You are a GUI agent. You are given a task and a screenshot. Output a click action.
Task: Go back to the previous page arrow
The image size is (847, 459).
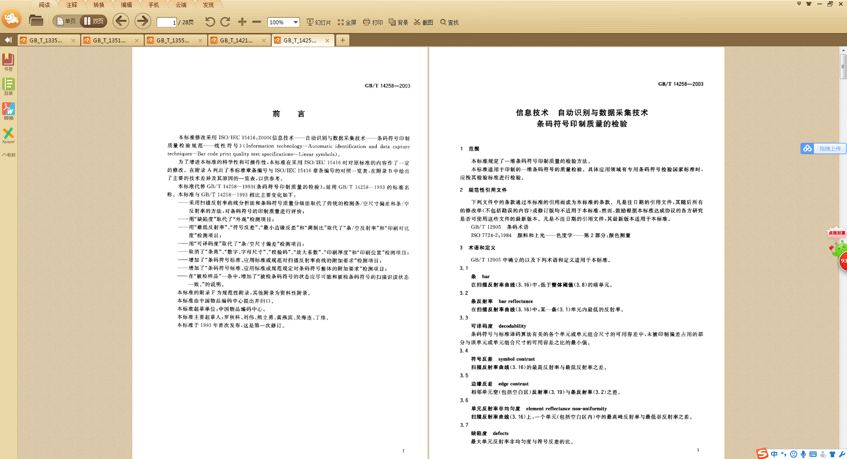pos(121,21)
